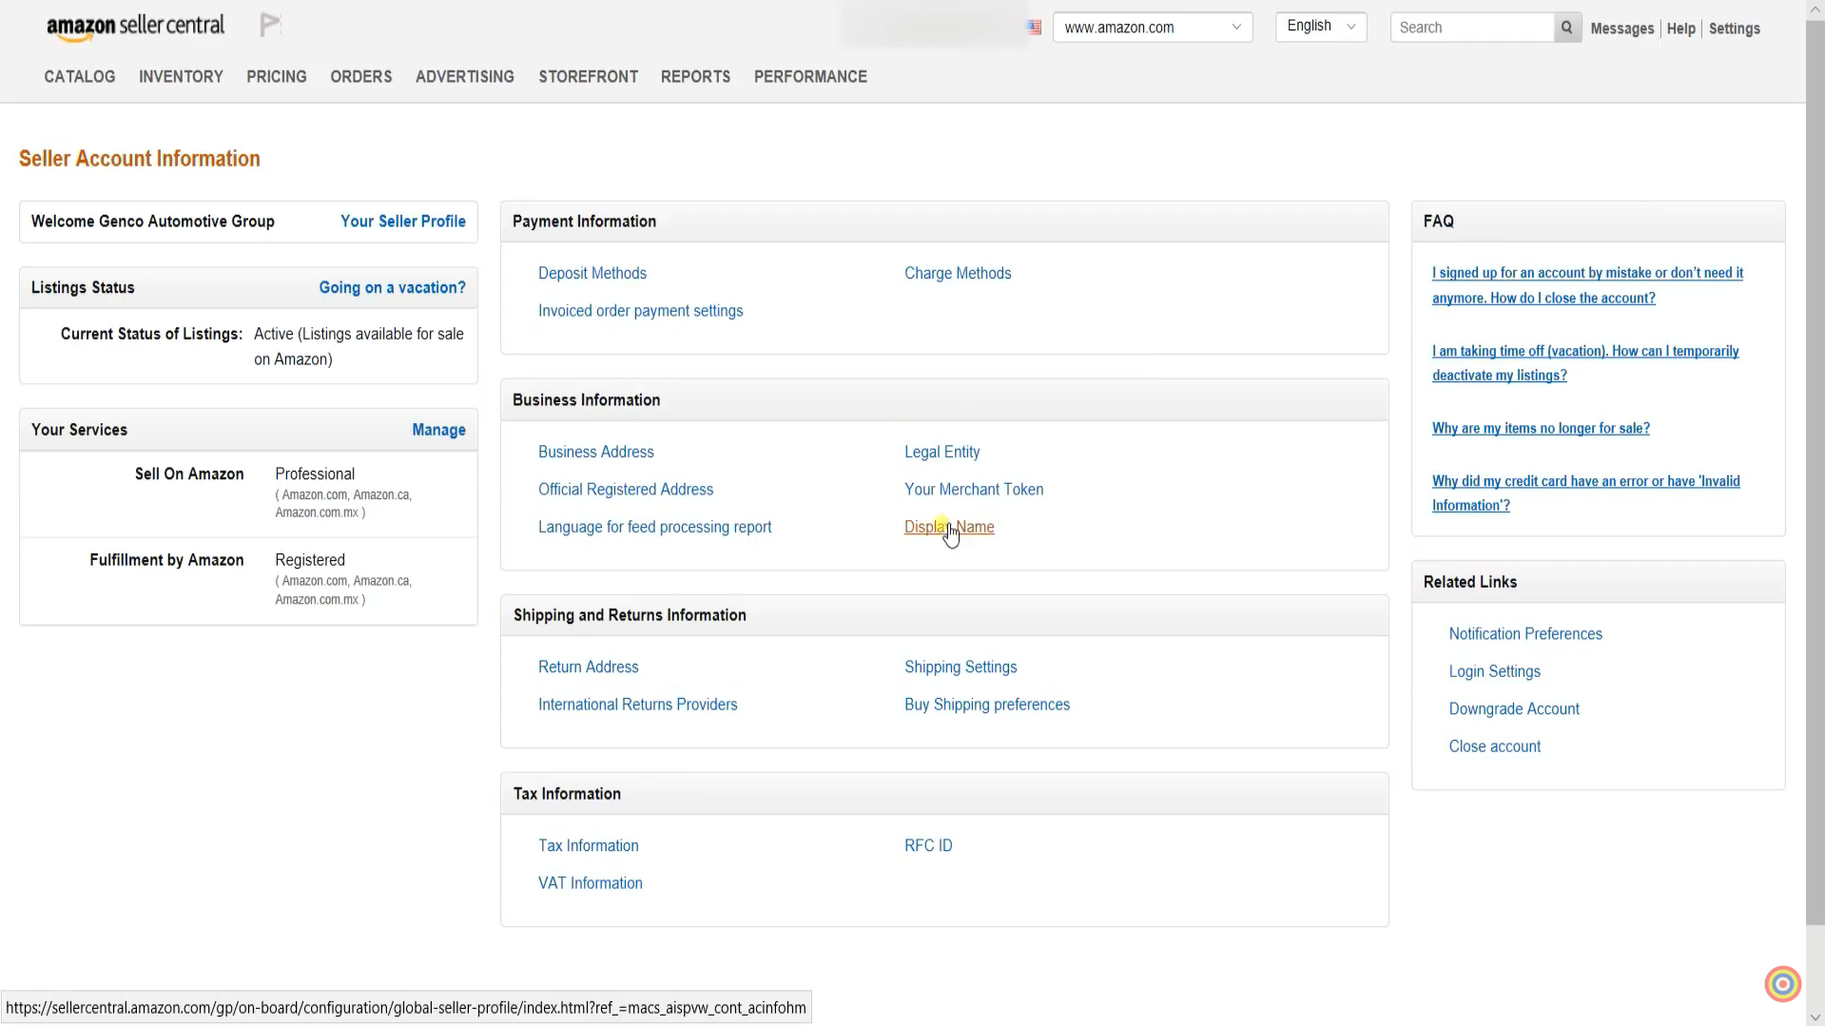The image size is (1825, 1026).
Task: Open Official Registered Address
Action: pos(626,490)
